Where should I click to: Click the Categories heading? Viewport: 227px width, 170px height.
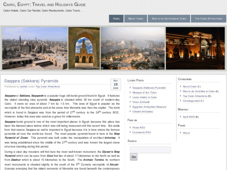coord(185,79)
